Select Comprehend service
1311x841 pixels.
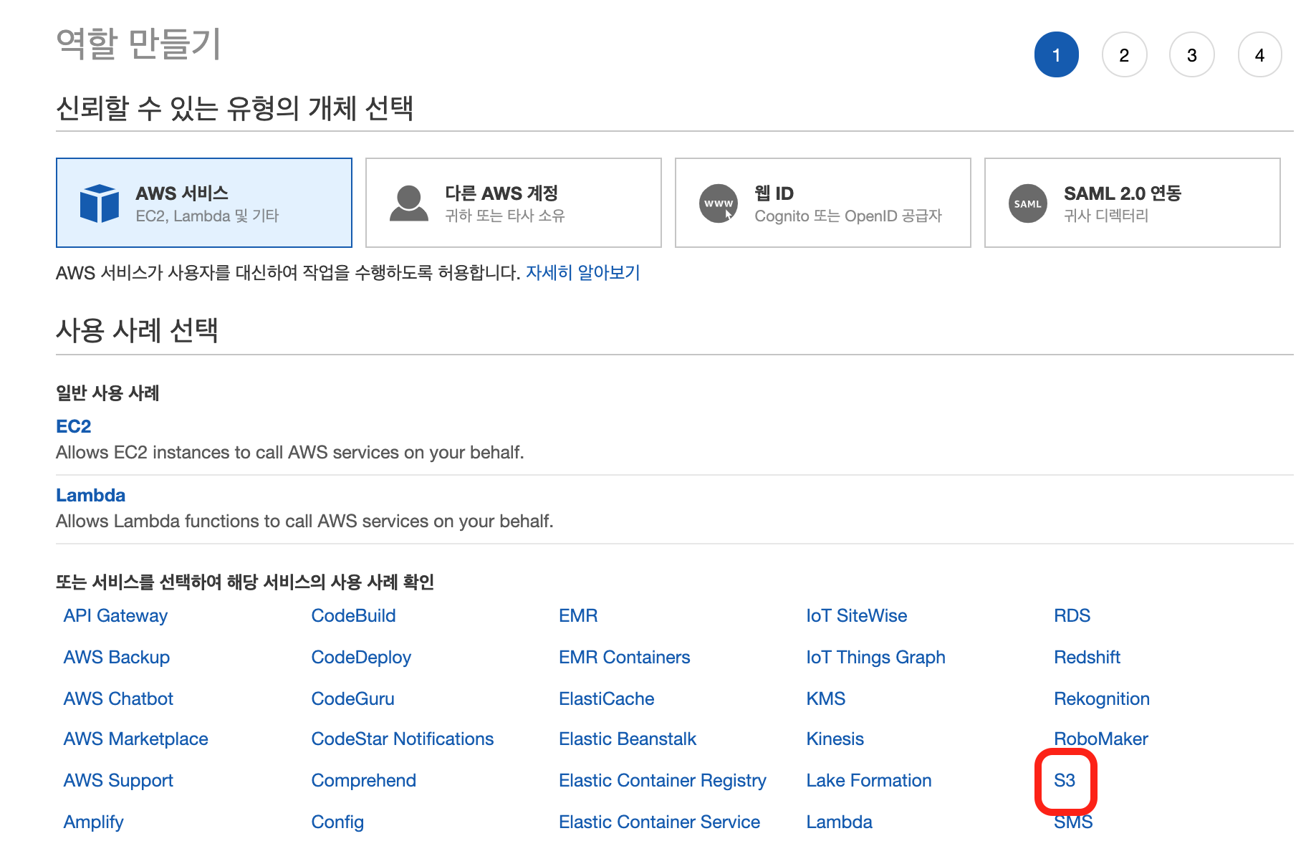(364, 780)
